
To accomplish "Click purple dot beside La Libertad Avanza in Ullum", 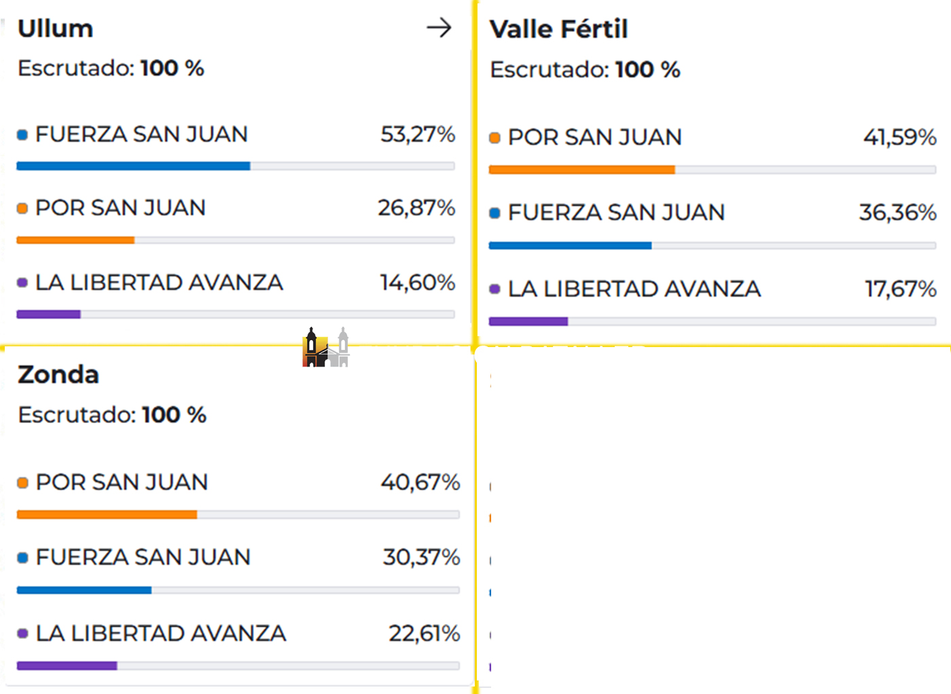I will tap(22, 282).
